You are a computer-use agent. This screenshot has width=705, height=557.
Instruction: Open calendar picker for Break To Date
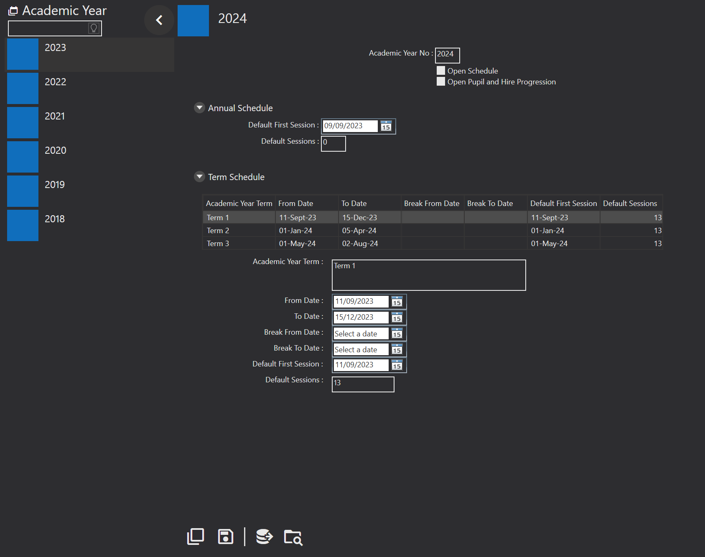tap(397, 349)
